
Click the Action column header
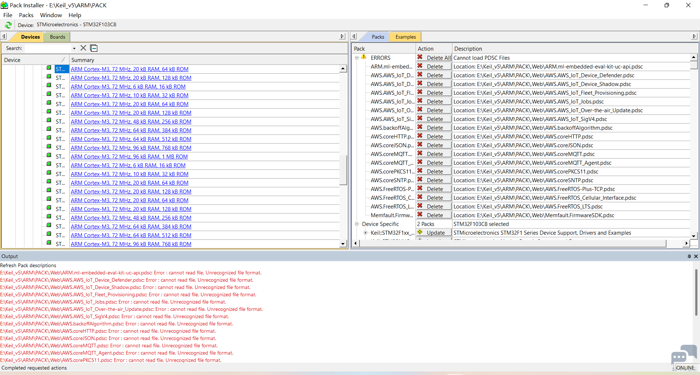click(434, 48)
